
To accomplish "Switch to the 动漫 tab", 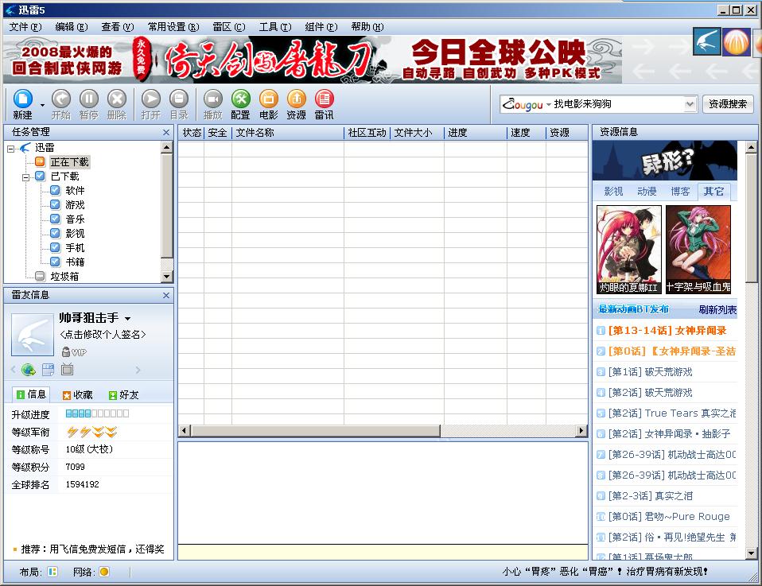I will (647, 192).
